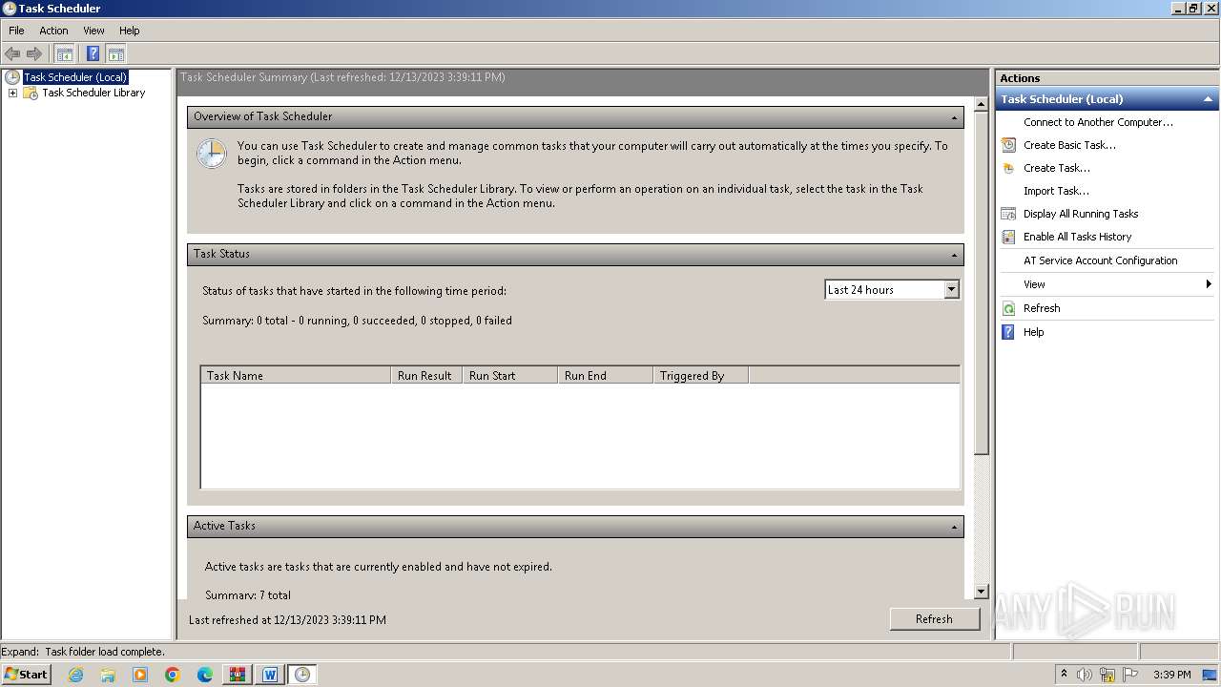
Task: Open Microsoft Word from the taskbar
Action: pyautogui.click(x=270, y=675)
